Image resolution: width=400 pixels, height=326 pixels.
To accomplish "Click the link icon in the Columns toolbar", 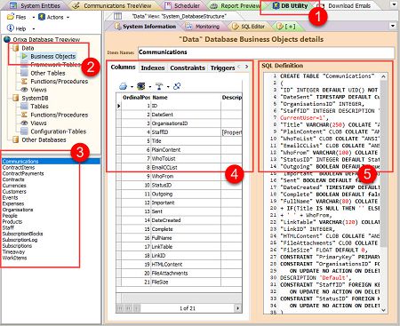I will [x=177, y=86].
